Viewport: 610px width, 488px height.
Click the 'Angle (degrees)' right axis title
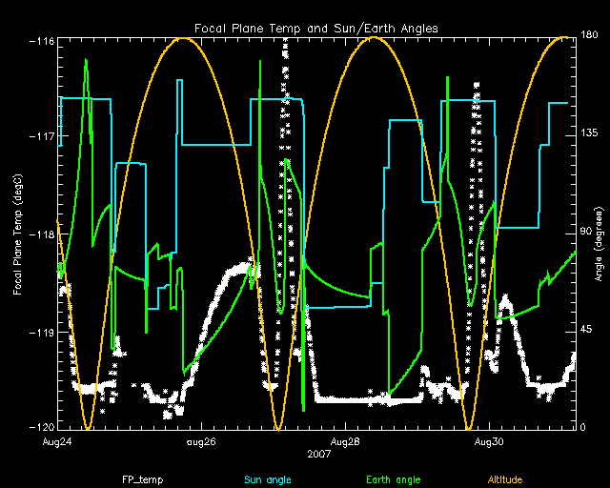[x=596, y=234]
